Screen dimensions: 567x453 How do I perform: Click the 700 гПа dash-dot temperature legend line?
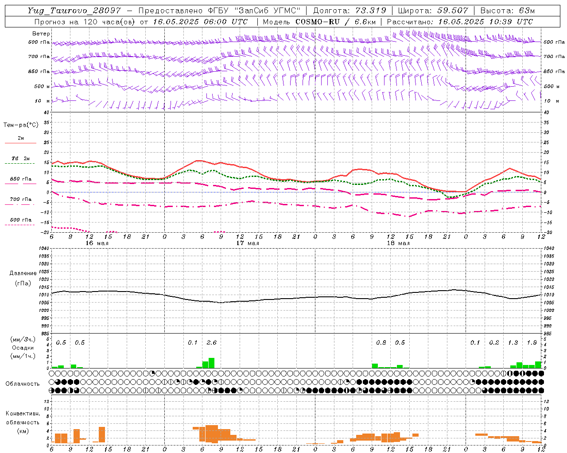tap(21, 205)
